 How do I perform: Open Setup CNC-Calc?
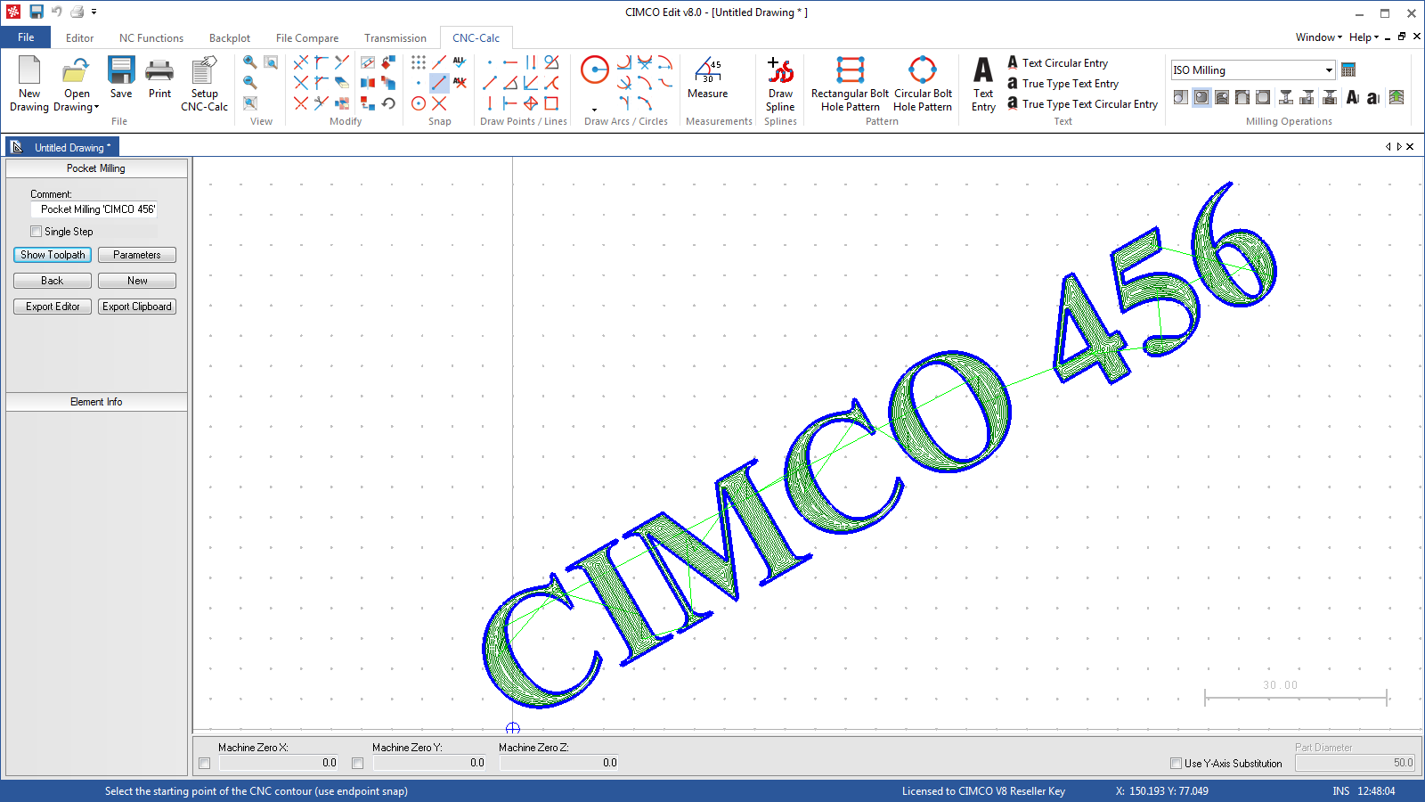point(204,85)
